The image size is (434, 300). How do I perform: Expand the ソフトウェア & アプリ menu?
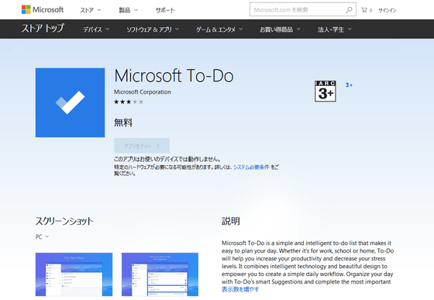[x=153, y=29]
